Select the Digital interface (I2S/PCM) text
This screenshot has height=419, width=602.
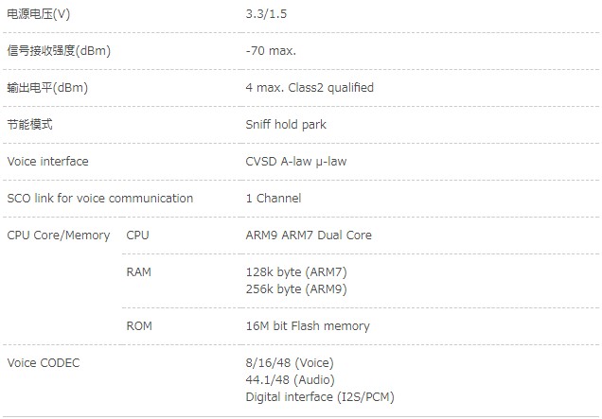tap(320, 396)
